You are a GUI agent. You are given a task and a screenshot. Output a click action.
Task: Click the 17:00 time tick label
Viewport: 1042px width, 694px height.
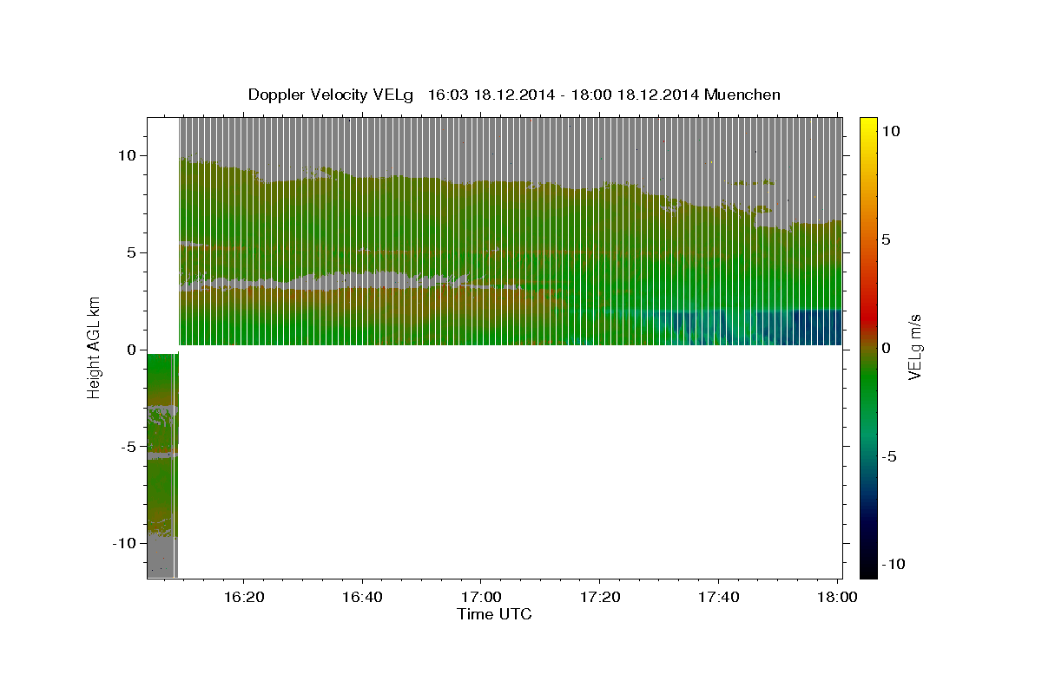point(481,598)
